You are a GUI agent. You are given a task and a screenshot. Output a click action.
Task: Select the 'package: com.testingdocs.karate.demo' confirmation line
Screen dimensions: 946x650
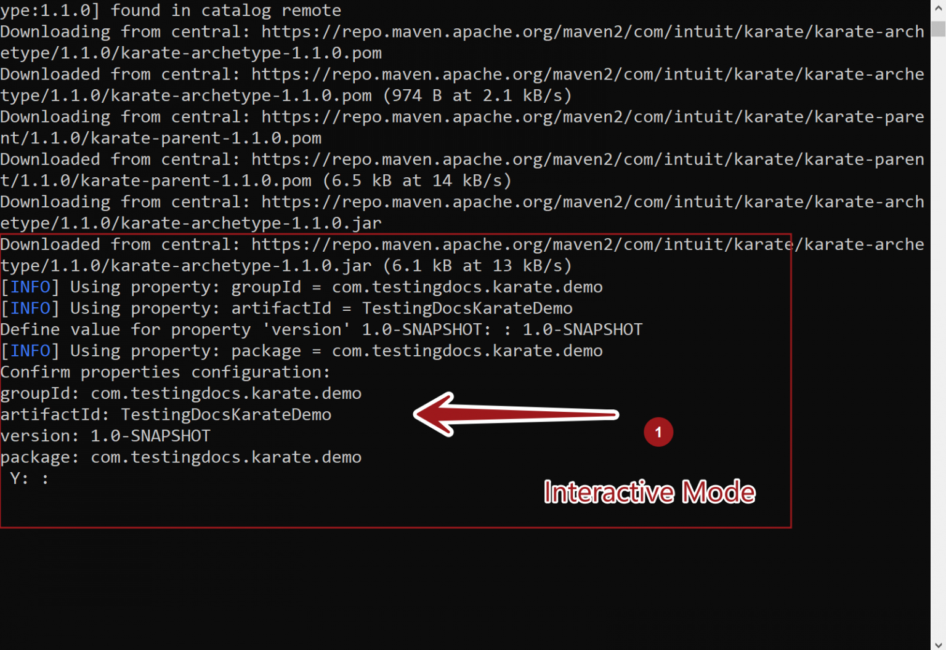click(181, 457)
